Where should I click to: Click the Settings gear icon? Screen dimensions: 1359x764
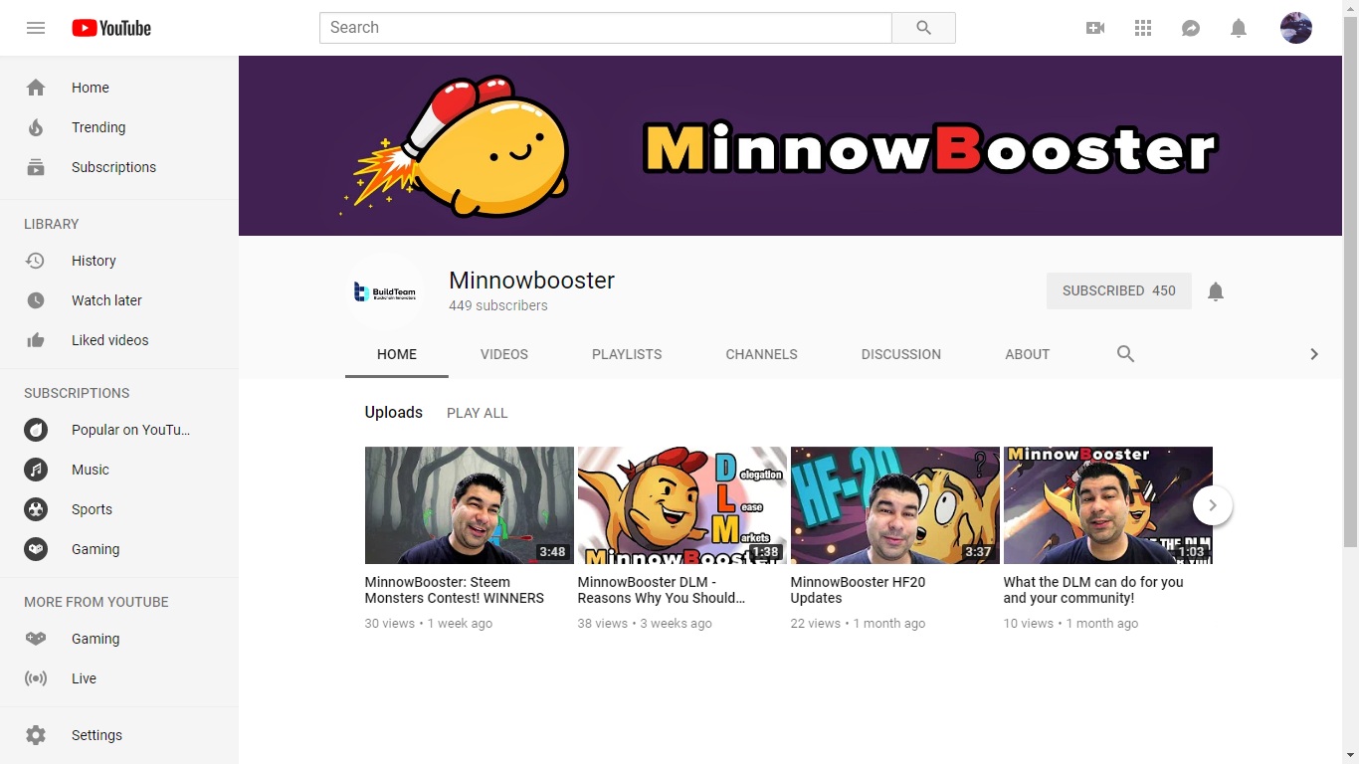point(36,735)
